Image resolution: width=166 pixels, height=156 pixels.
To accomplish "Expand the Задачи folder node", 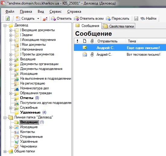I will tap(11, 35).
